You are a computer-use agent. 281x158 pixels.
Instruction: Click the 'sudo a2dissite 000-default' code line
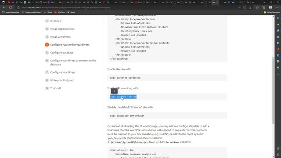pos(127,116)
